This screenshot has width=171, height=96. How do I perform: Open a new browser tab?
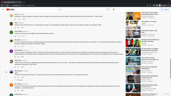[24, 2]
